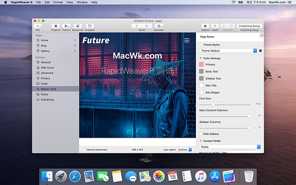Open the Format menu

(x=58, y=2)
